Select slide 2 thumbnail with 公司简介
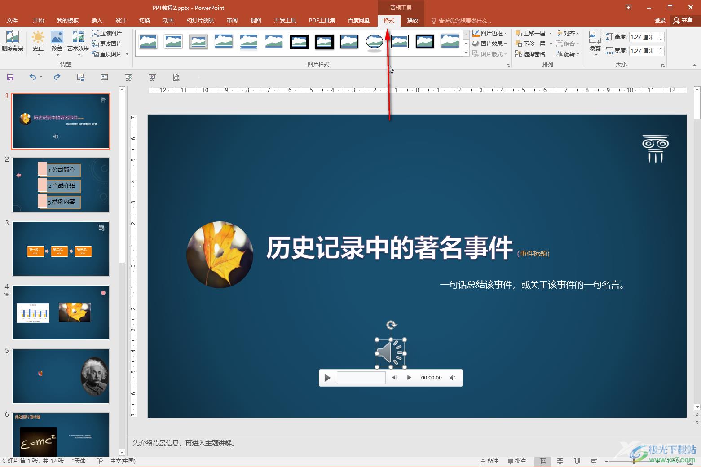The width and height of the screenshot is (701, 467). (61, 185)
